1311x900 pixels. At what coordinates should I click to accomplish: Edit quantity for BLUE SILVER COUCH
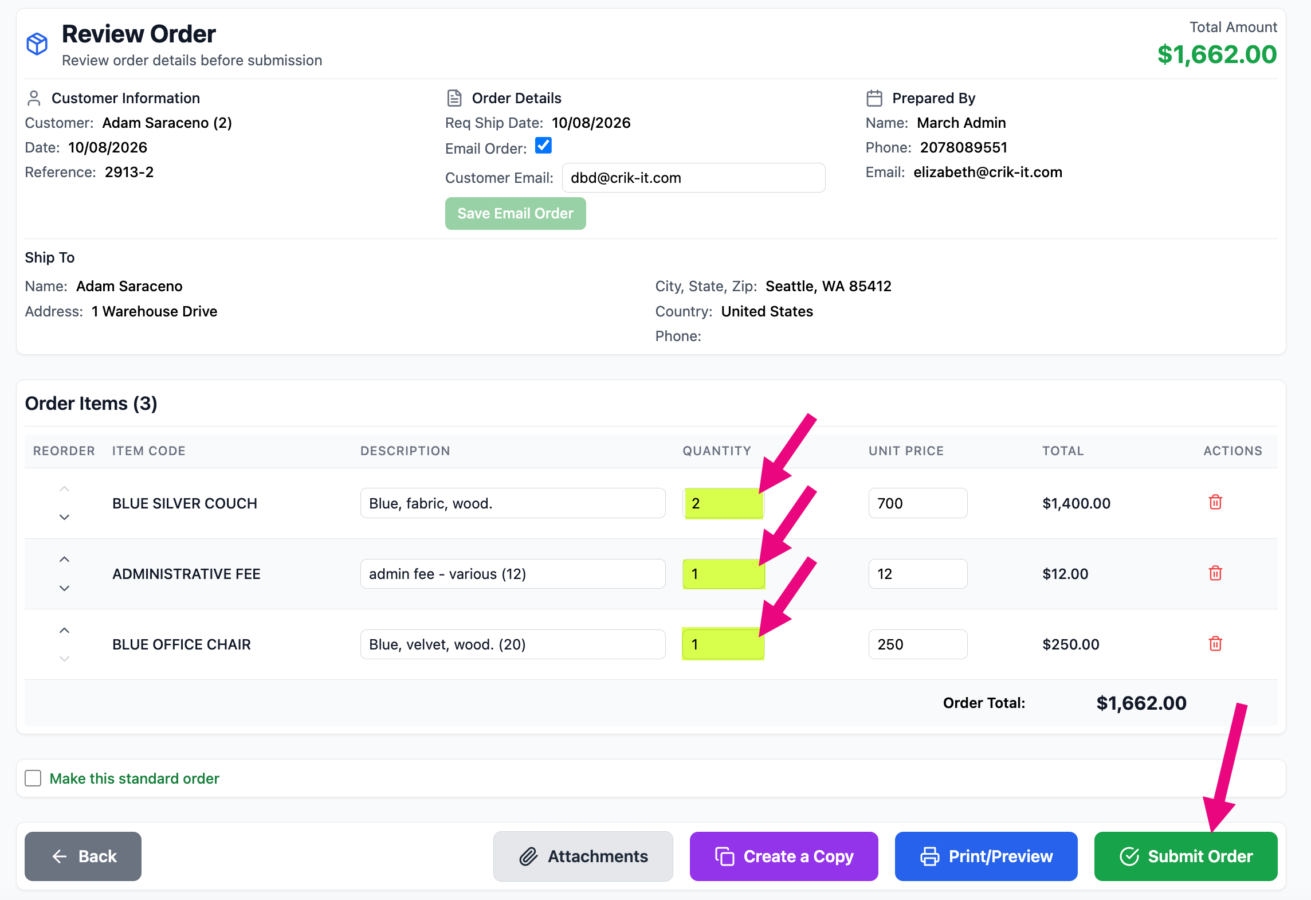tap(723, 503)
